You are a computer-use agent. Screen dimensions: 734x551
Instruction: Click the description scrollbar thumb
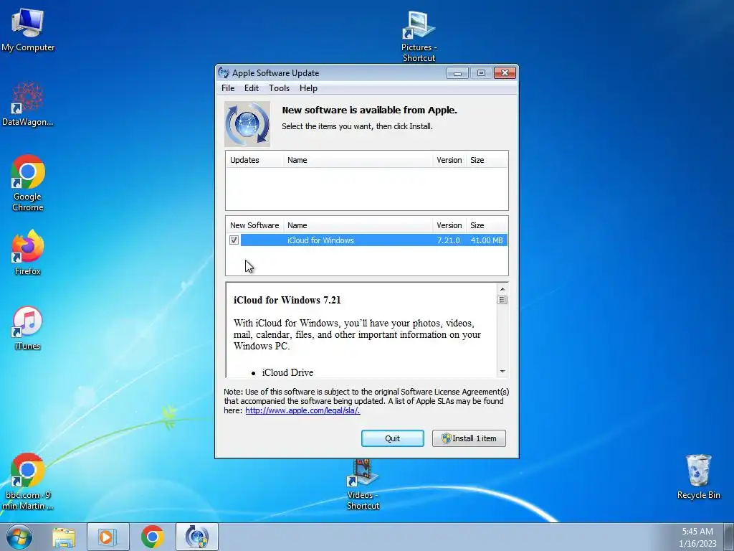click(x=502, y=300)
